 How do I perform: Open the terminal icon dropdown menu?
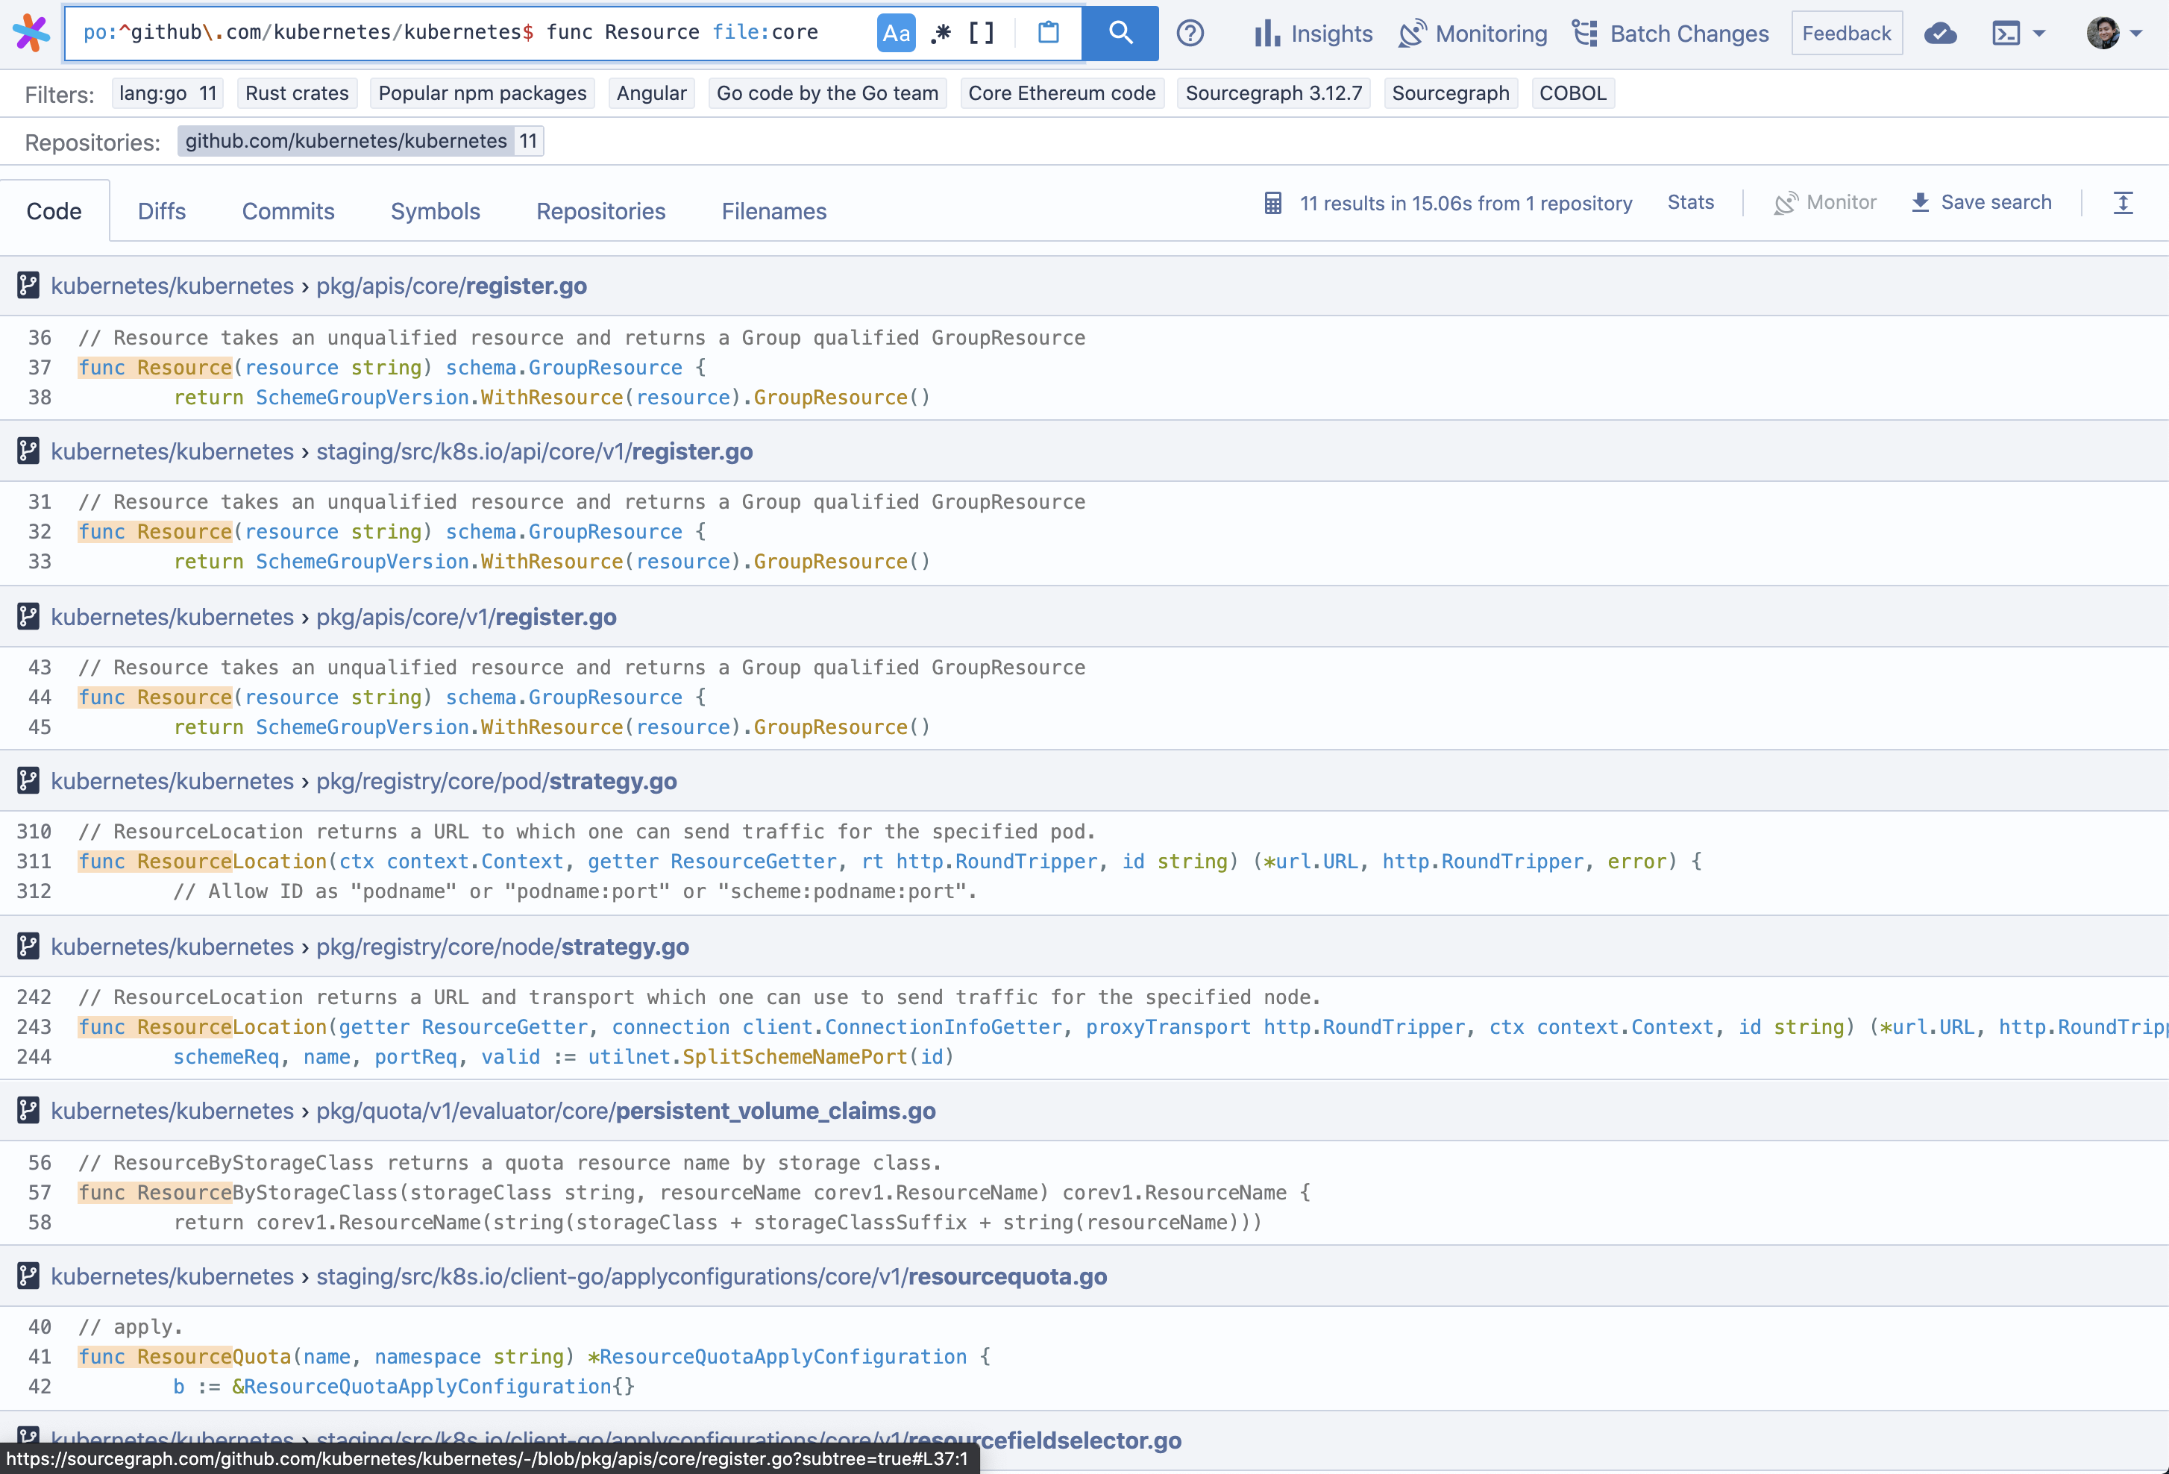(x=2018, y=34)
